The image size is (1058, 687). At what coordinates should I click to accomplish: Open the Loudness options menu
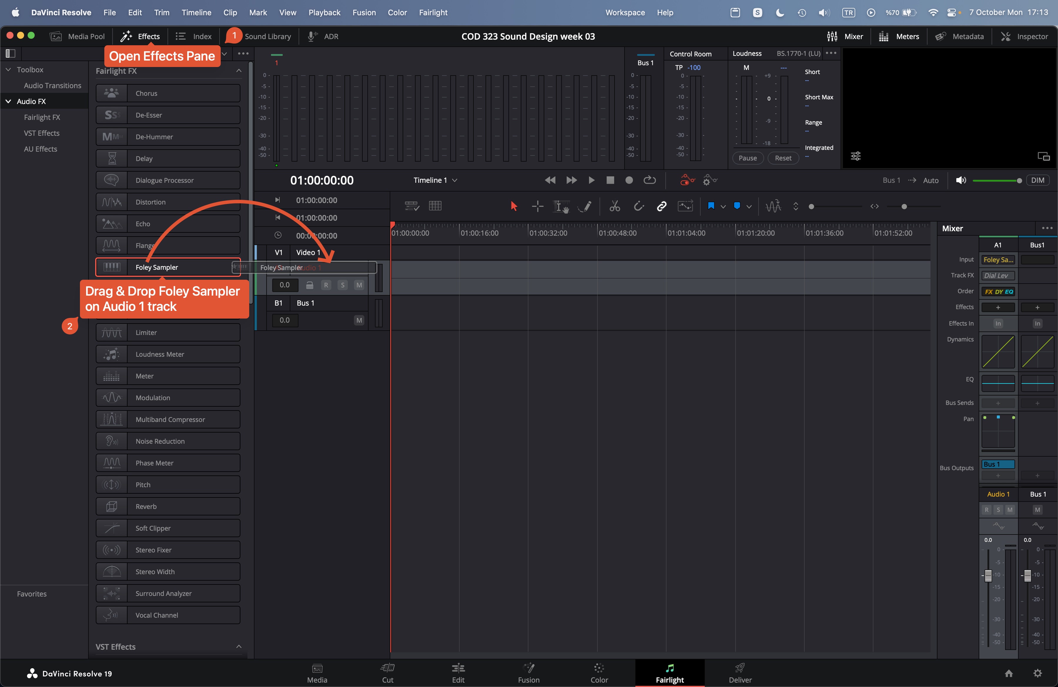(x=831, y=53)
